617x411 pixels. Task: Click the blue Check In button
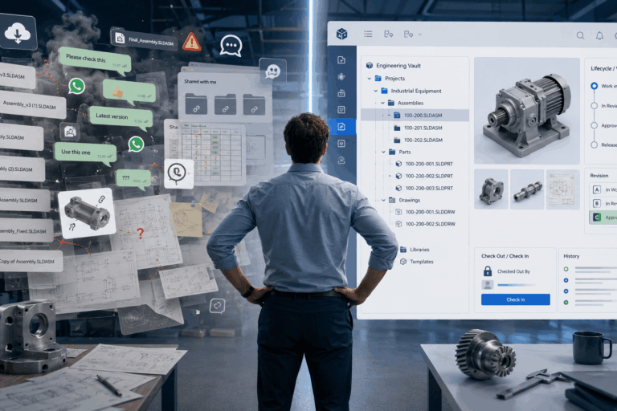[x=516, y=299]
